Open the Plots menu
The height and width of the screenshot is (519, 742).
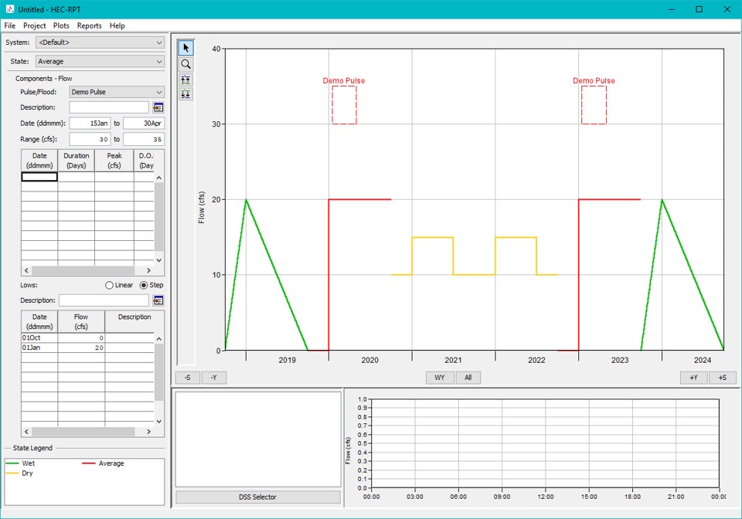tap(61, 25)
